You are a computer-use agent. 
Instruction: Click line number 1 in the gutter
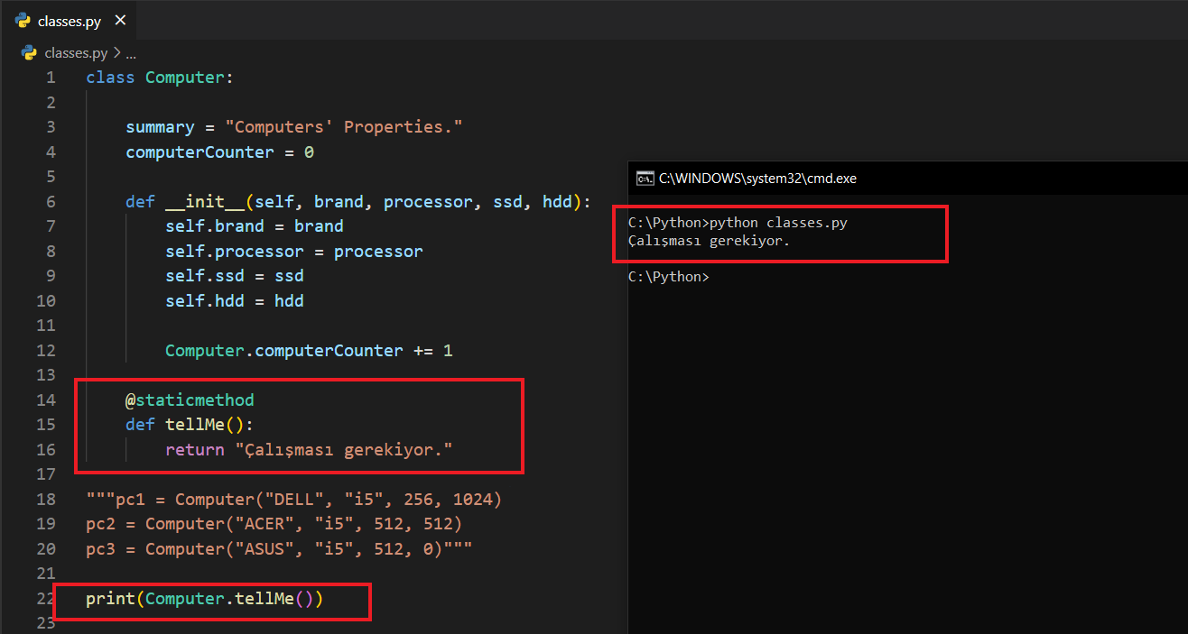point(51,78)
